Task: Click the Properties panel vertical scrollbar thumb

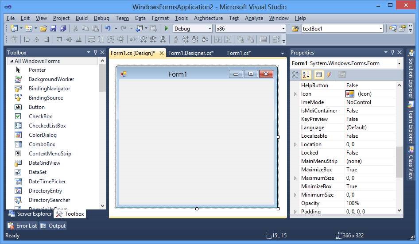Action: (x=400, y=162)
